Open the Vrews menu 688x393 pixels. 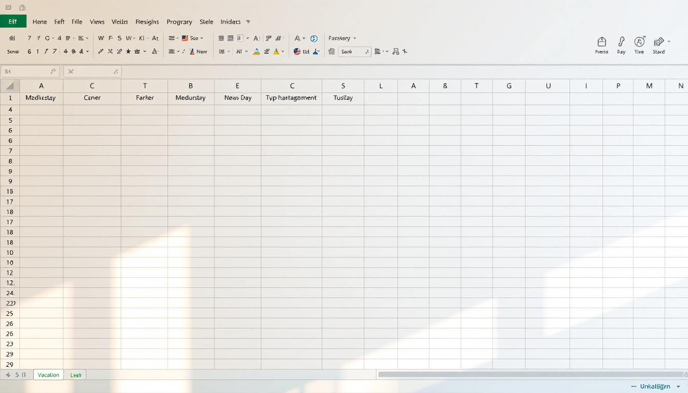(x=97, y=22)
